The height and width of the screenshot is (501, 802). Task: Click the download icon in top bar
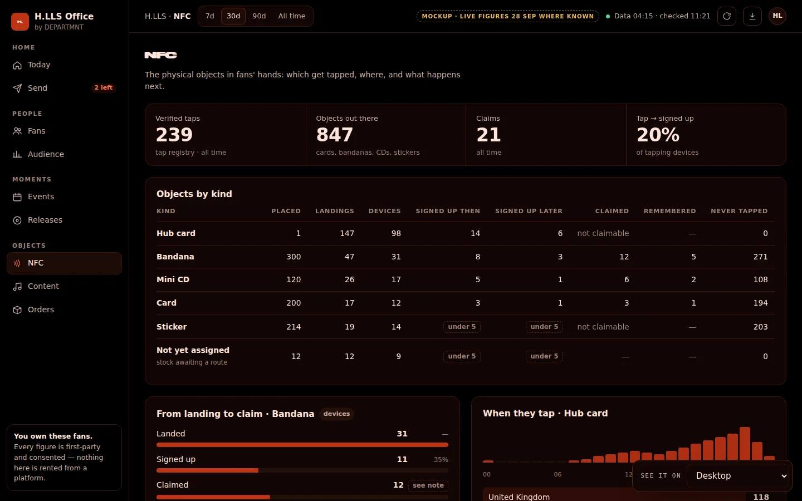pyautogui.click(x=752, y=16)
